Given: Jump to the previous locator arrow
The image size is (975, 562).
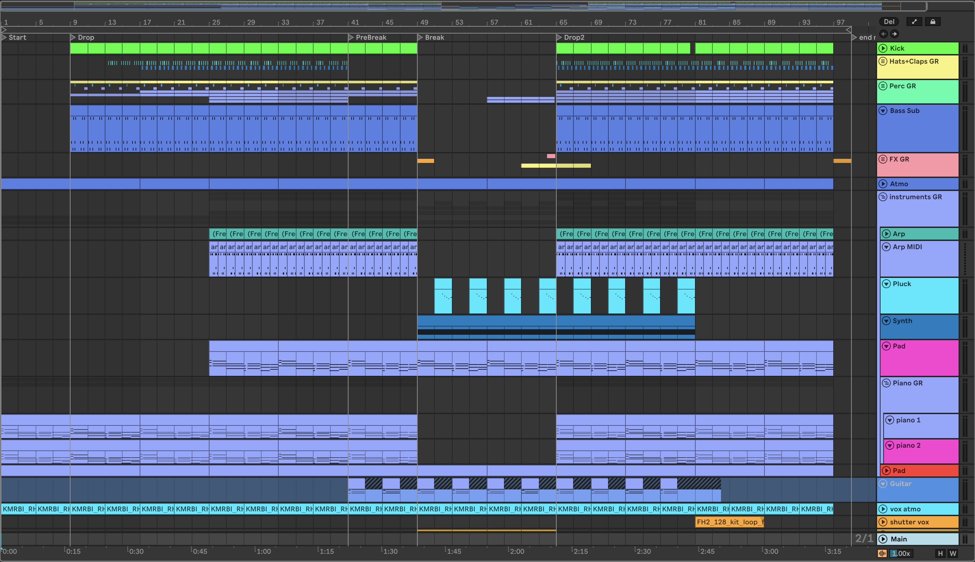Looking at the screenshot, I should click(x=884, y=34).
